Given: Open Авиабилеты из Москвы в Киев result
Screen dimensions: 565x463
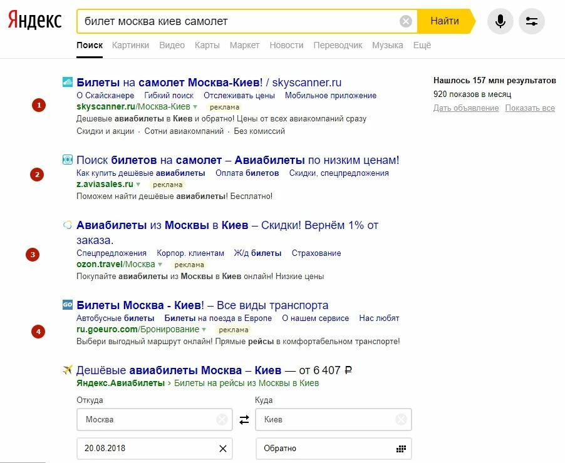Looking at the screenshot, I should [x=227, y=233].
